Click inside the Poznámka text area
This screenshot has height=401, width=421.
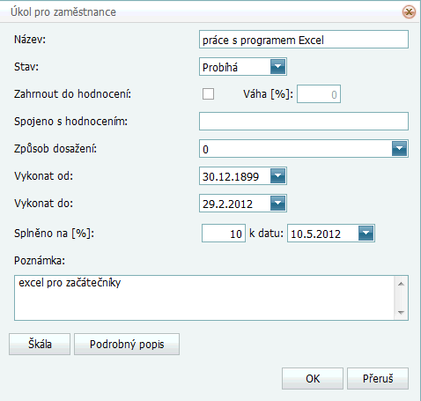(204, 298)
